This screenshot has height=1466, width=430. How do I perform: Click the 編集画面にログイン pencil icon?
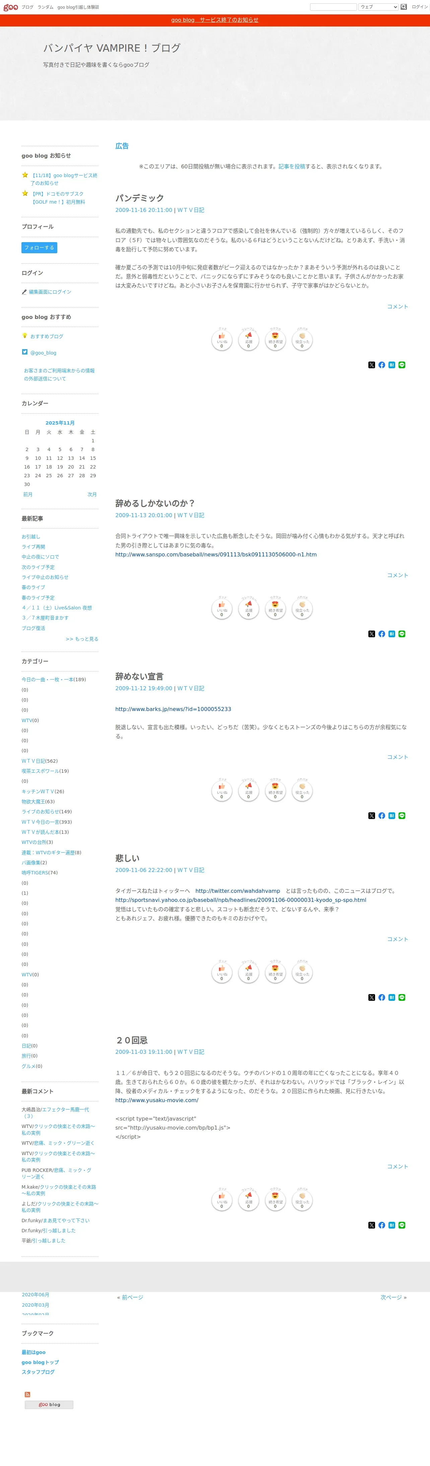click(x=24, y=292)
